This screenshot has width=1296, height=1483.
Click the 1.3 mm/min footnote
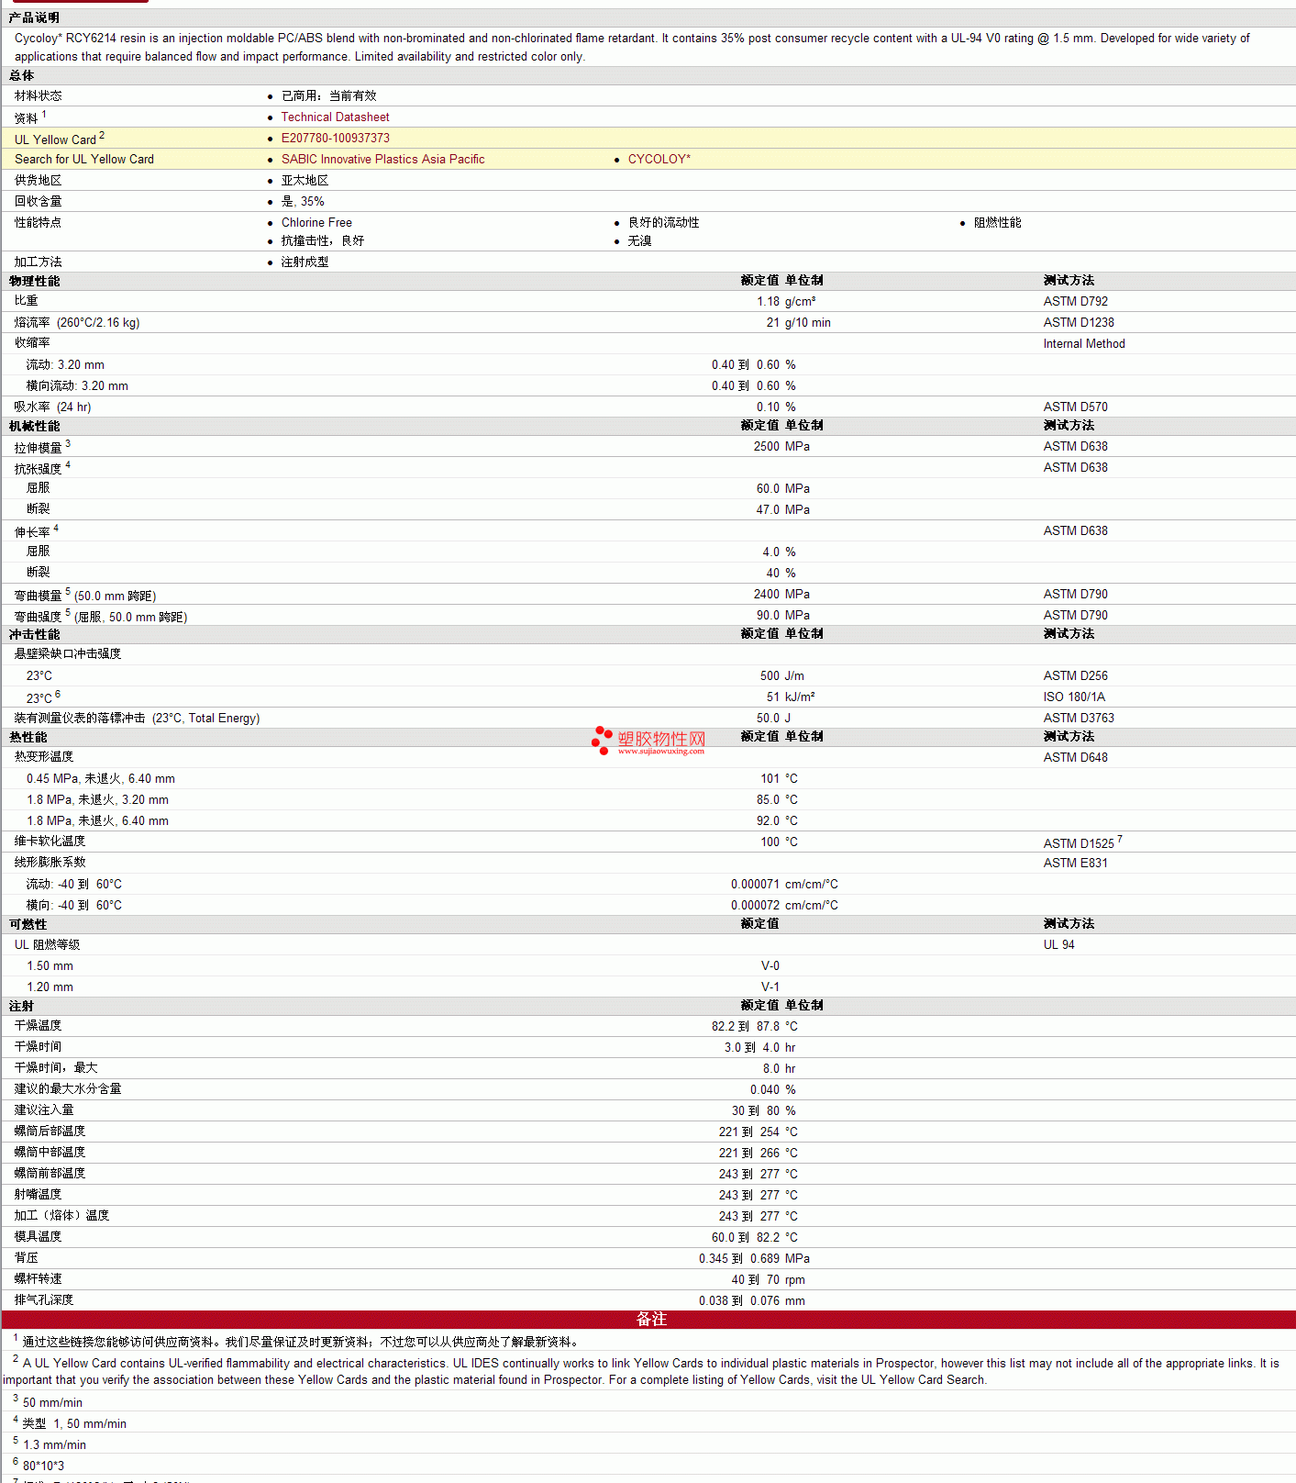54,1445
